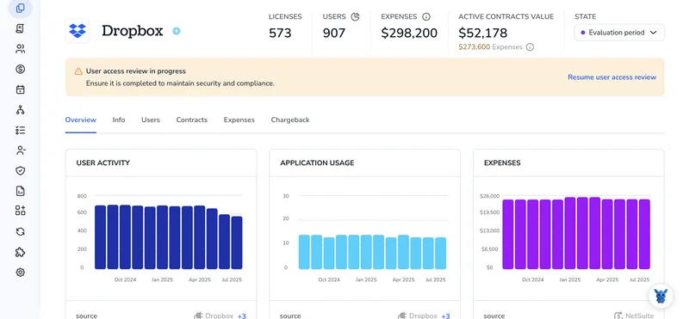The height and width of the screenshot is (319, 689).
Task: Open the settings gear sidebar icon
Action: point(20,273)
